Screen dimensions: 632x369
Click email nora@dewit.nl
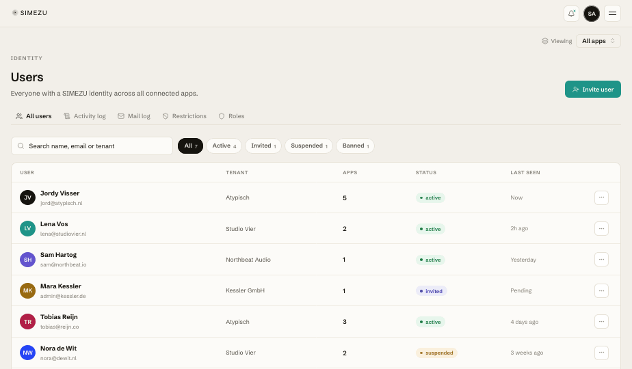point(58,358)
